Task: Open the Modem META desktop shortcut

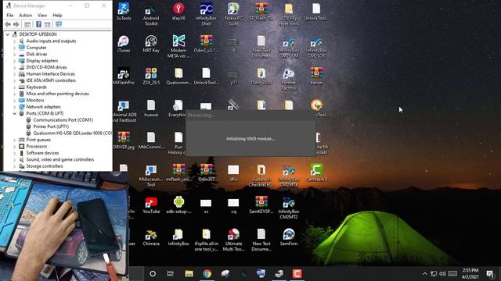Action: pyautogui.click(x=178, y=47)
